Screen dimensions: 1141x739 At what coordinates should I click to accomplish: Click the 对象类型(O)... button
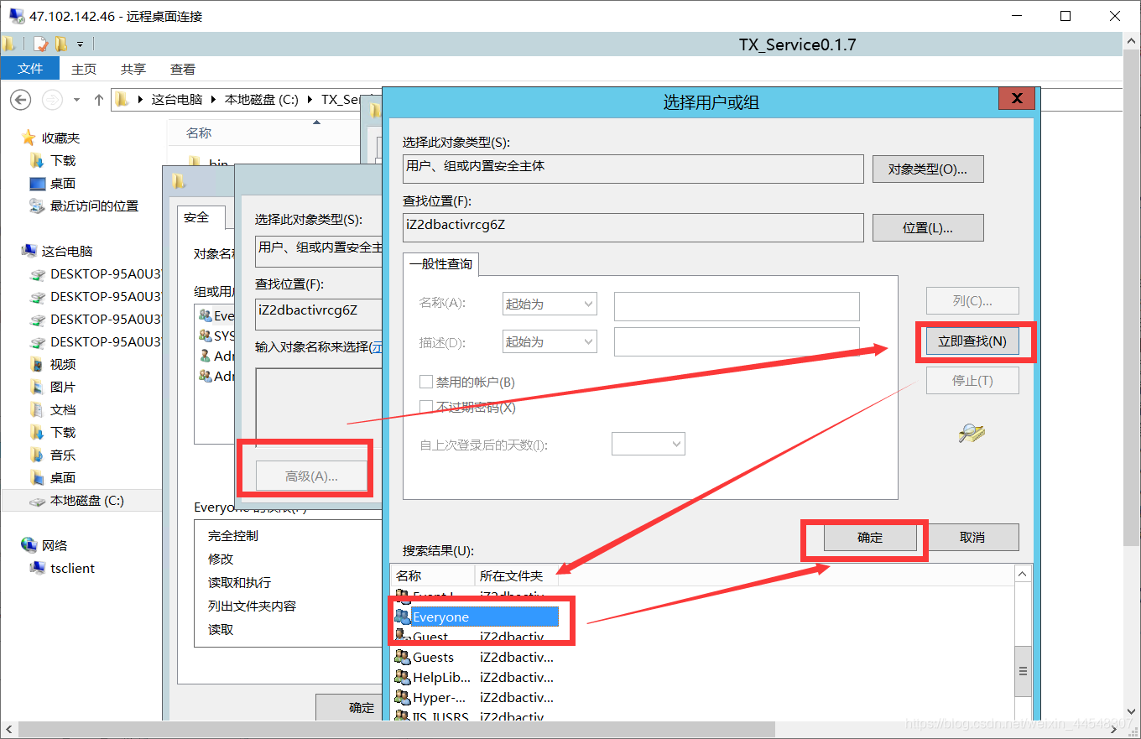tap(928, 169)
